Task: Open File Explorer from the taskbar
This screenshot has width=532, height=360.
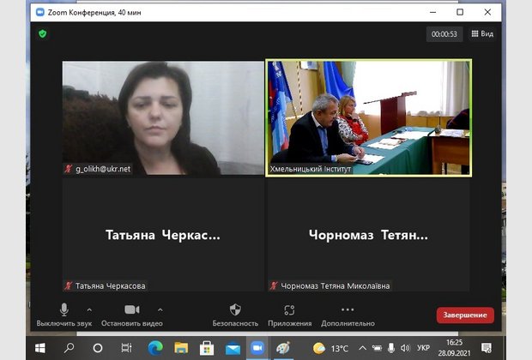Action: 181,348
